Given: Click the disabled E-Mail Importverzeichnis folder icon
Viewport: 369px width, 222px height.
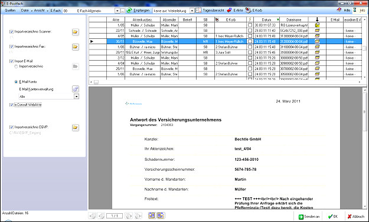Looking at the screenshot, I should pyautogui.click(x=76, y=67).
